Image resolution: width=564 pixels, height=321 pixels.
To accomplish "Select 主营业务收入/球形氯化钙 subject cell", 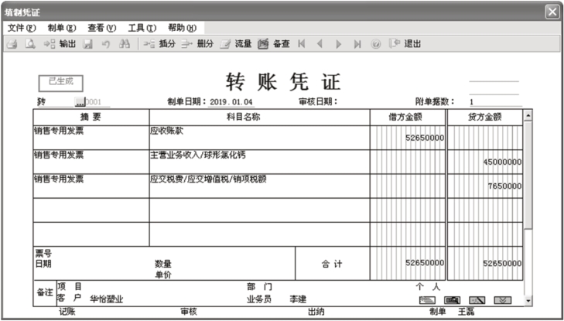I will pos(260,162).
